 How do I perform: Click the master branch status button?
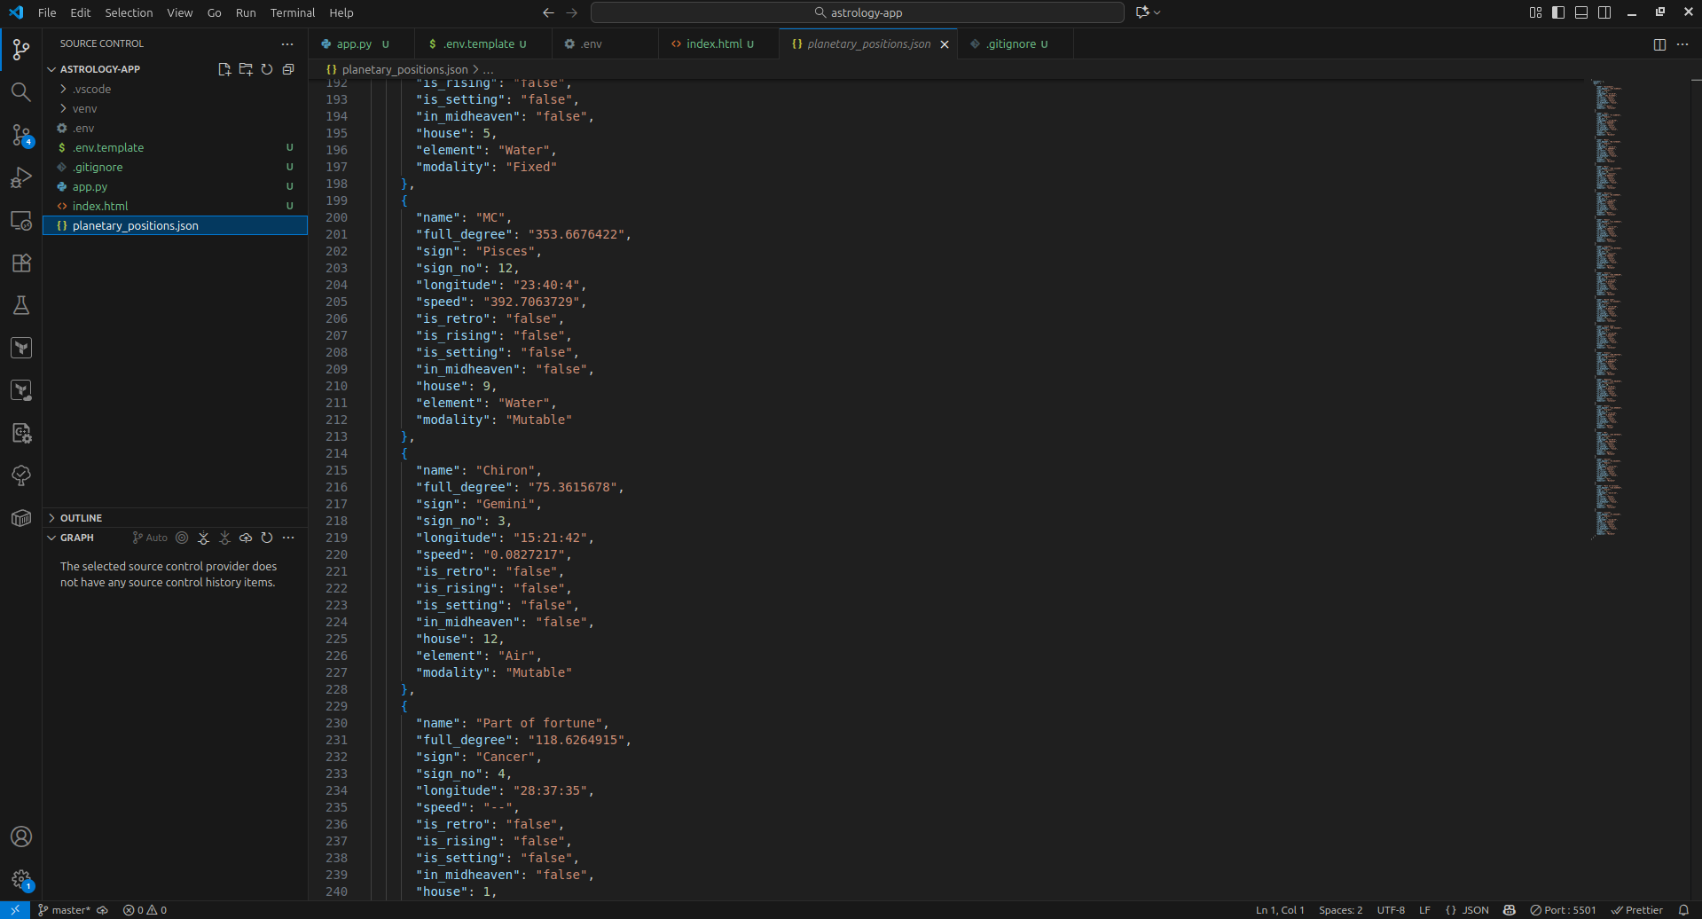(65, 910)
